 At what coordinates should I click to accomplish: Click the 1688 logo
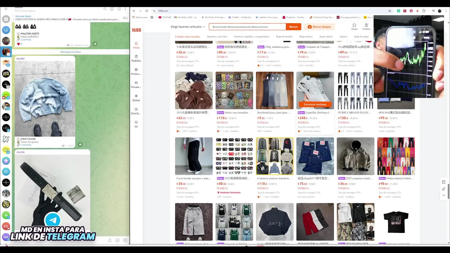136,30
